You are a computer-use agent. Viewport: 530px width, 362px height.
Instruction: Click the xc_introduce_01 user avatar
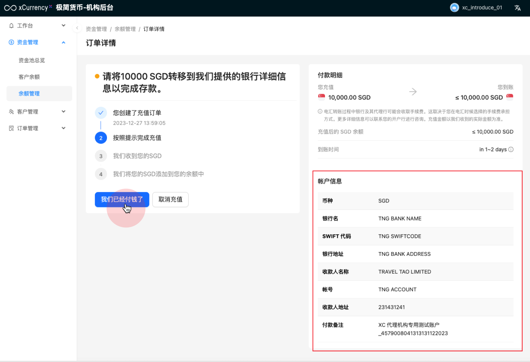click(454, 8)
